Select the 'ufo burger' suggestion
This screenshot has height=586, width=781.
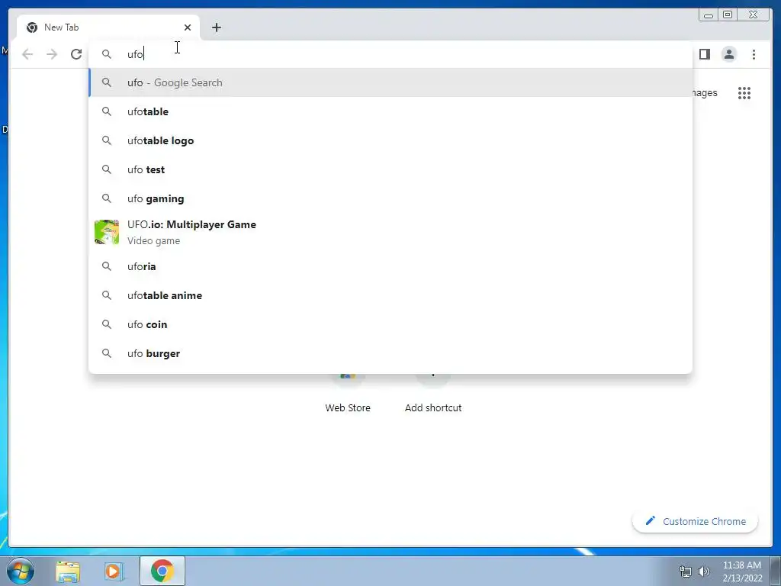[390, 353]
